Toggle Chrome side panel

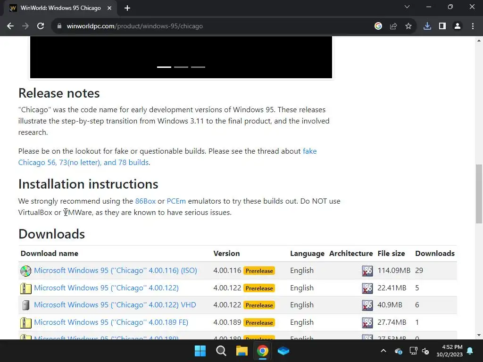tap(442, 26)
